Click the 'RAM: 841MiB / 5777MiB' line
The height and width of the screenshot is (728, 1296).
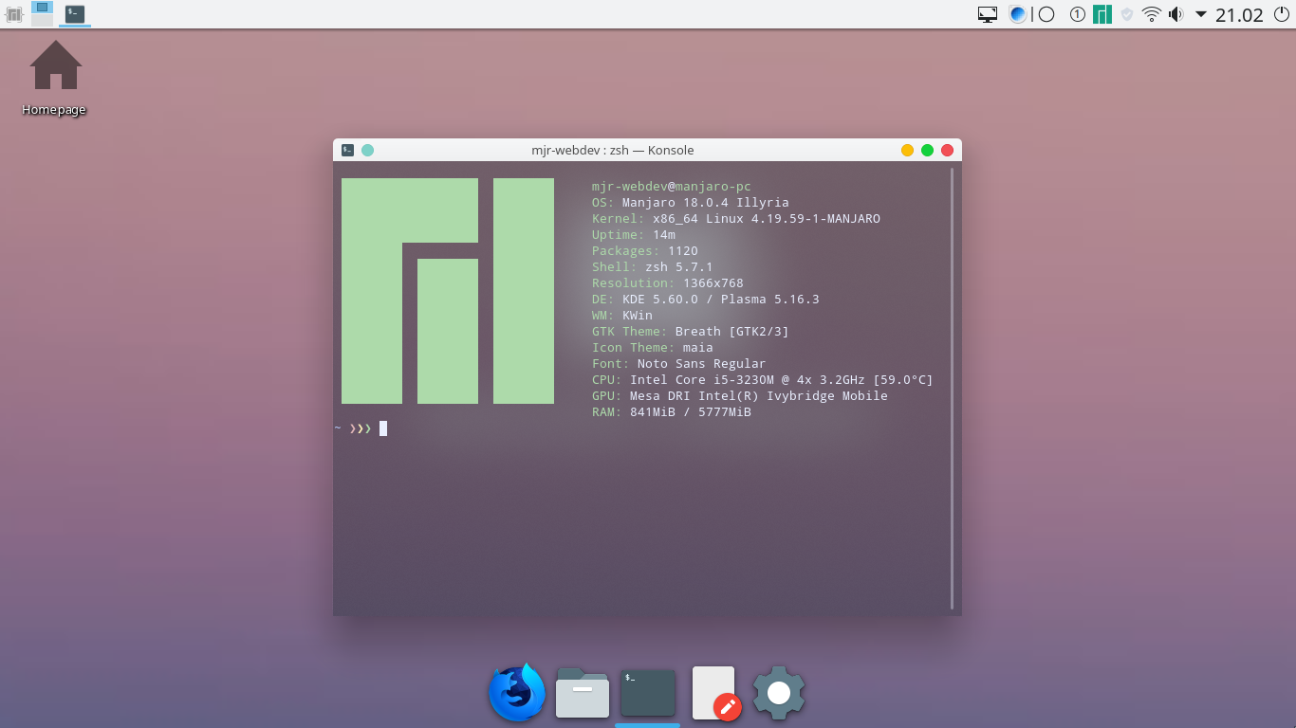click(x=672, y=412)
